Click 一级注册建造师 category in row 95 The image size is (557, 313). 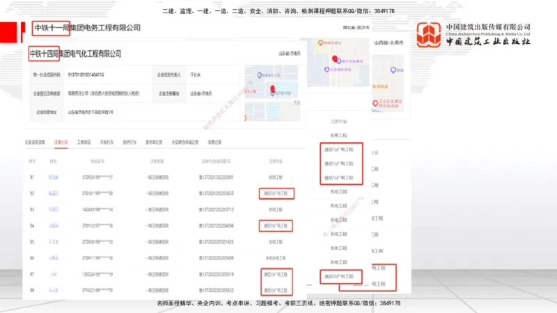[157, 242]
